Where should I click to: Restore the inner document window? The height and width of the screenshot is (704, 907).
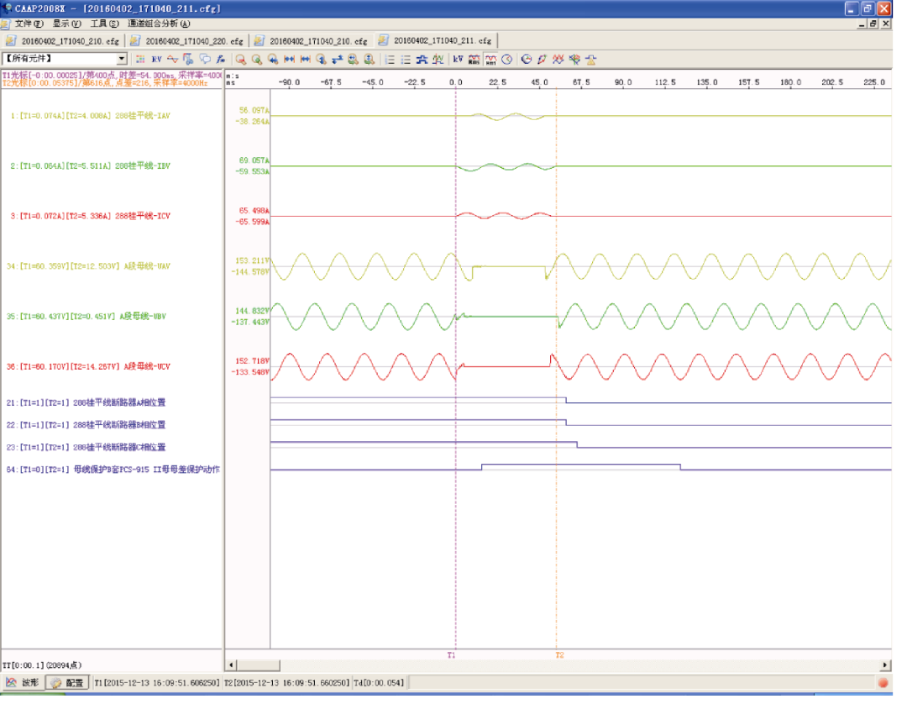click(873, 24)
